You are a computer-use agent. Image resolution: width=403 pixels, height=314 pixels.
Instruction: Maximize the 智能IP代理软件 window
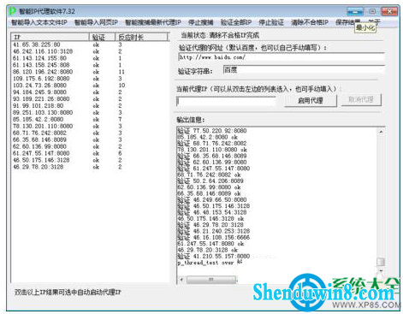coord(372,12)
